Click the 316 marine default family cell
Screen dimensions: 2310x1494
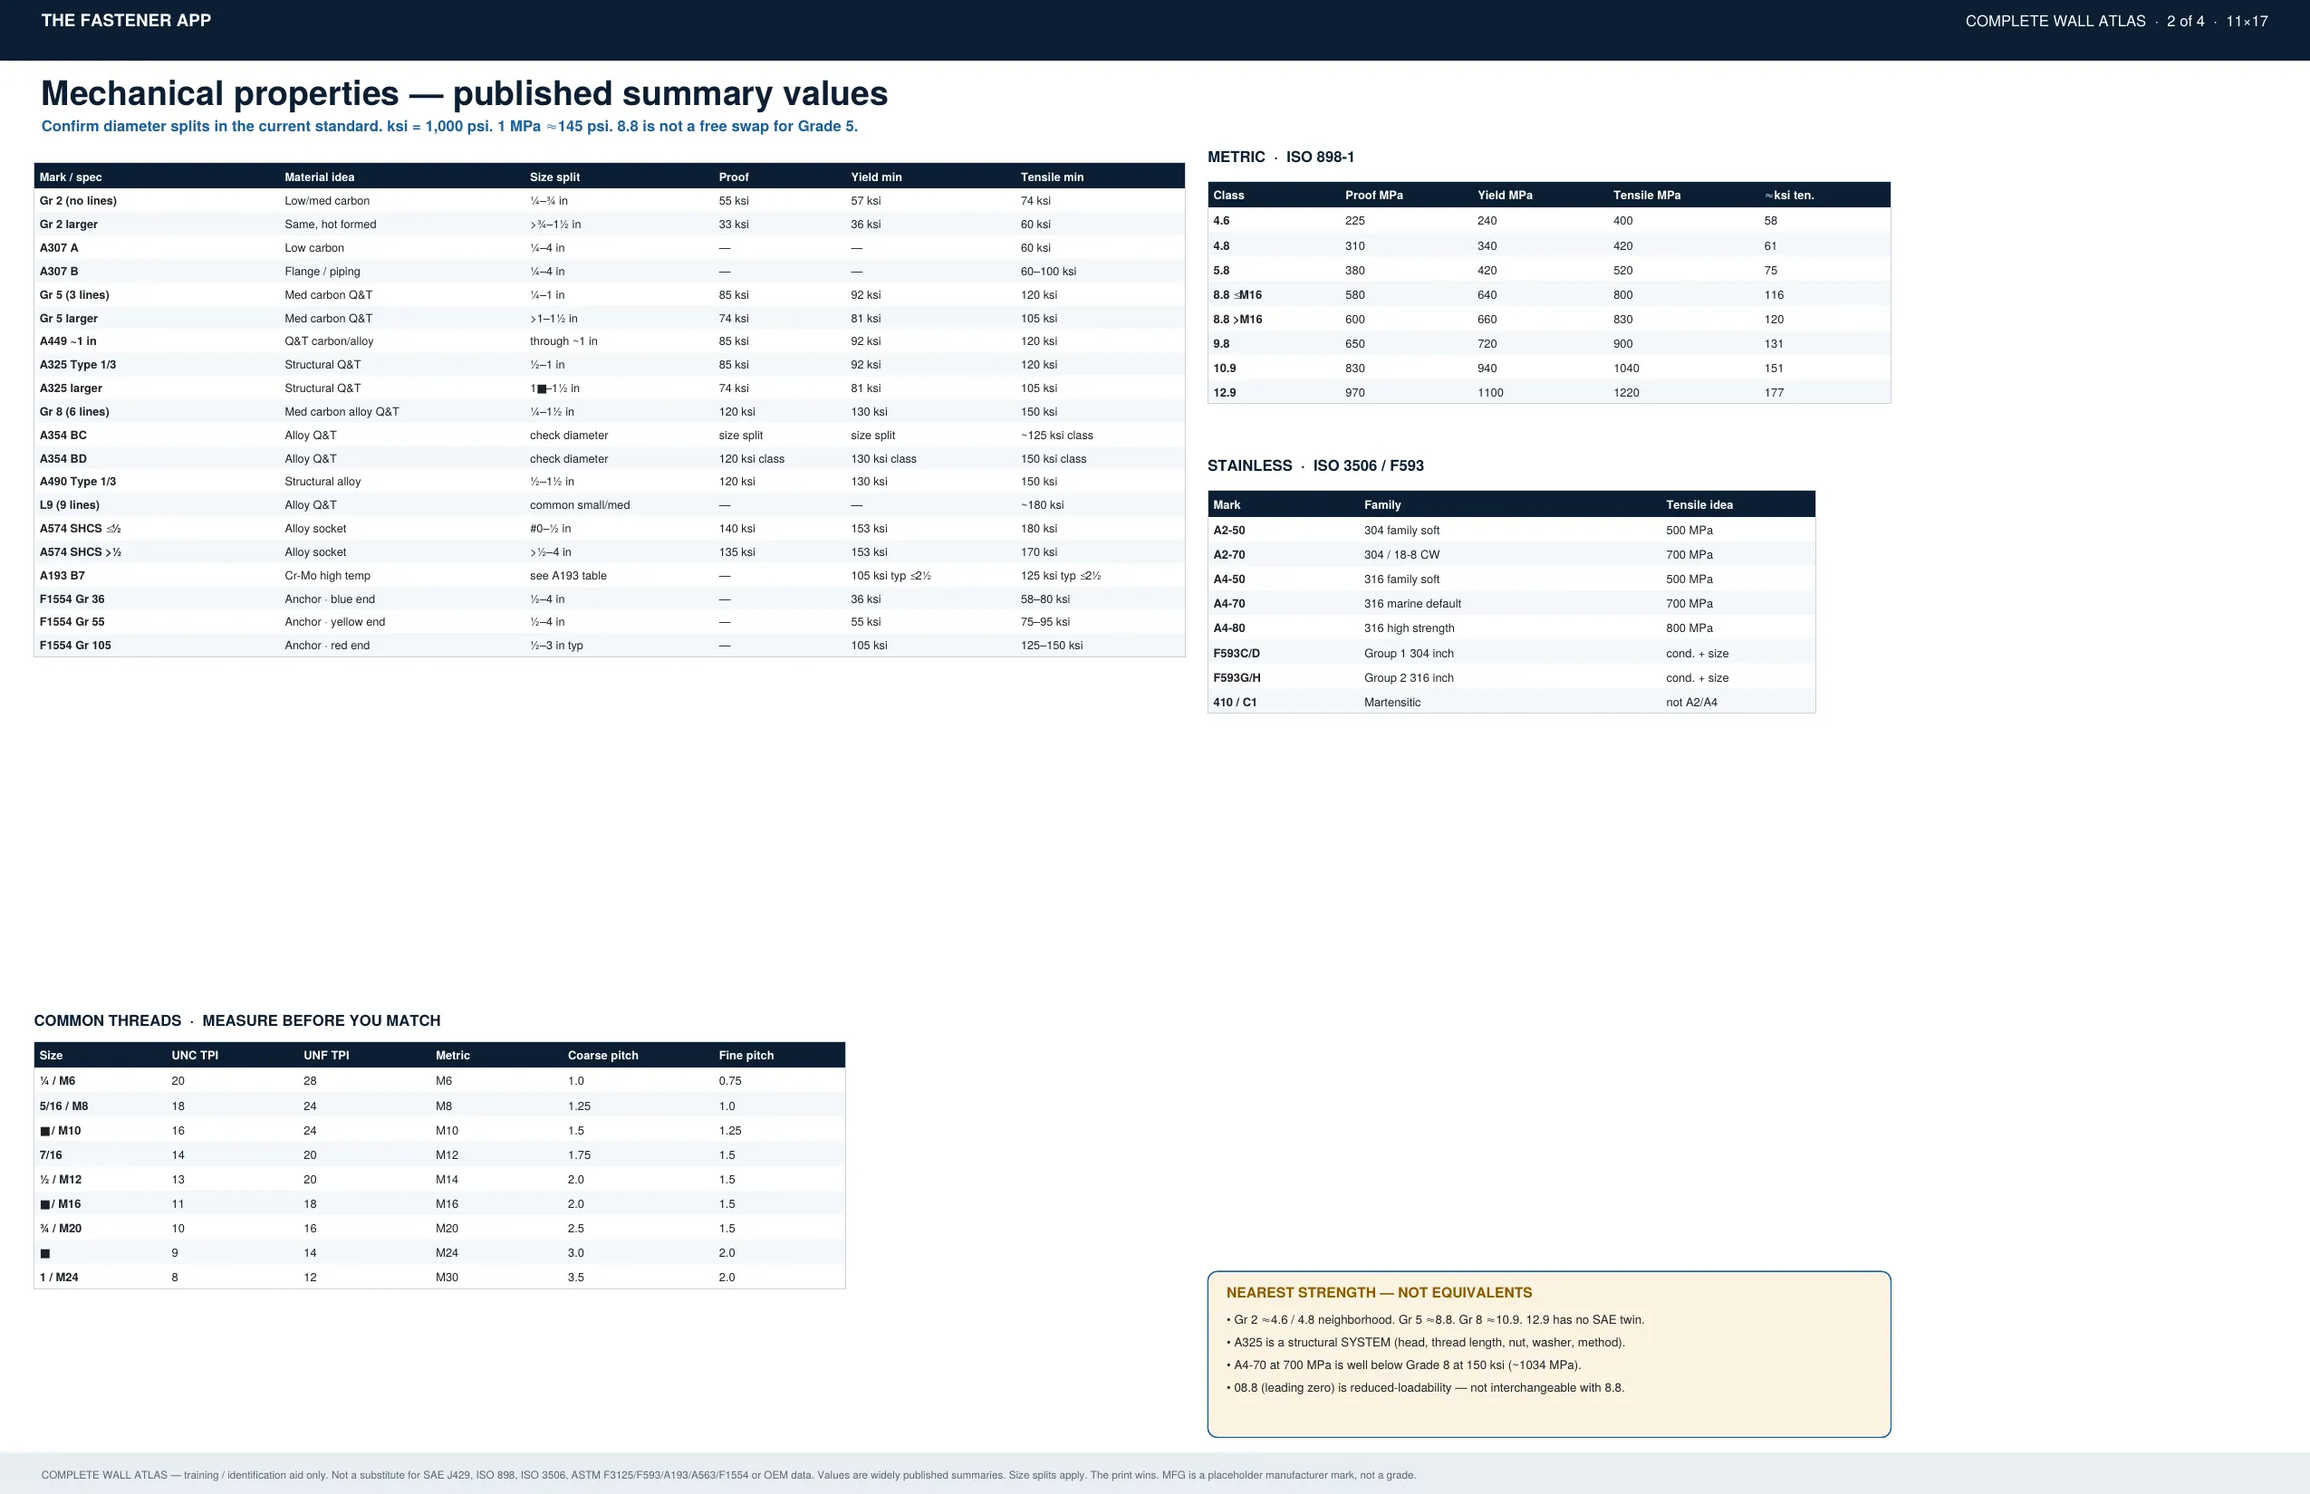pos(1412,603)
